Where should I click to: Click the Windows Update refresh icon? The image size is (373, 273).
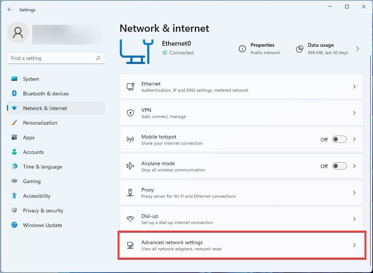(x=14, y=225)
